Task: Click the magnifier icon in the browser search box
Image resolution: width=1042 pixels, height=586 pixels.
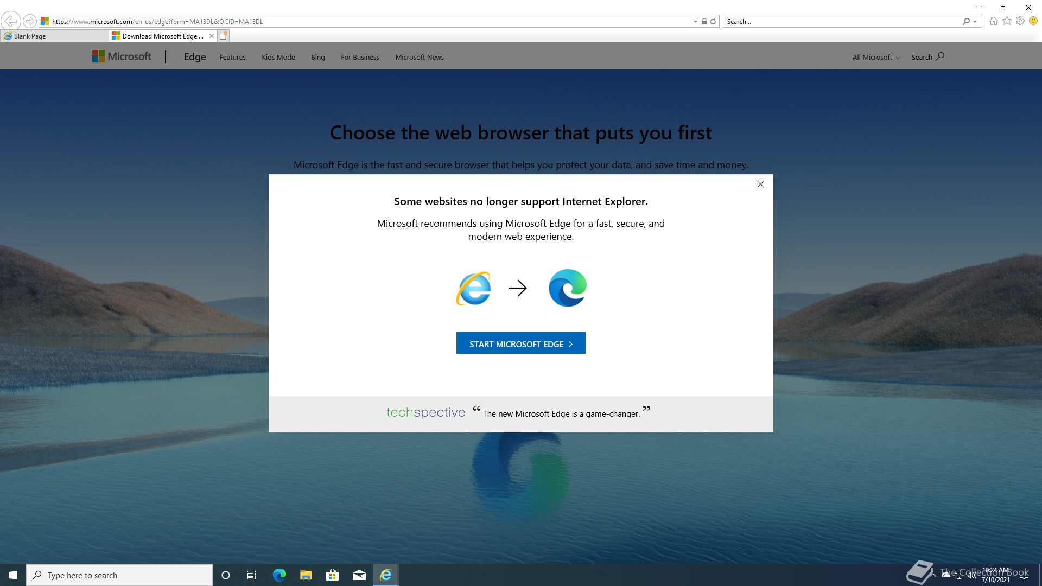Action: click(x=966, y=21)
